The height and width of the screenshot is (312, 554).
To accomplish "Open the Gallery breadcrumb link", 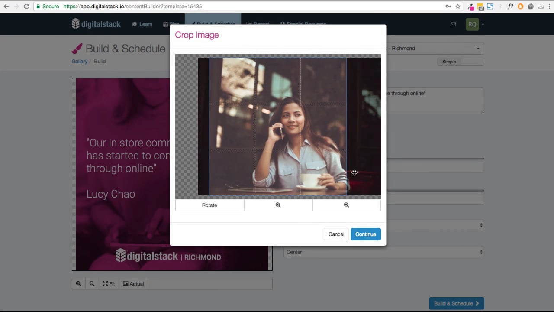I will 79,62.
